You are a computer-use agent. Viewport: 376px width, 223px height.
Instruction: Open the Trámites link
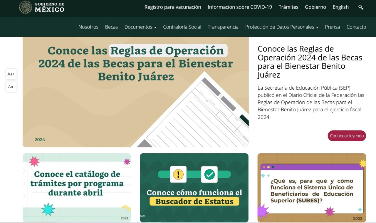288,7
